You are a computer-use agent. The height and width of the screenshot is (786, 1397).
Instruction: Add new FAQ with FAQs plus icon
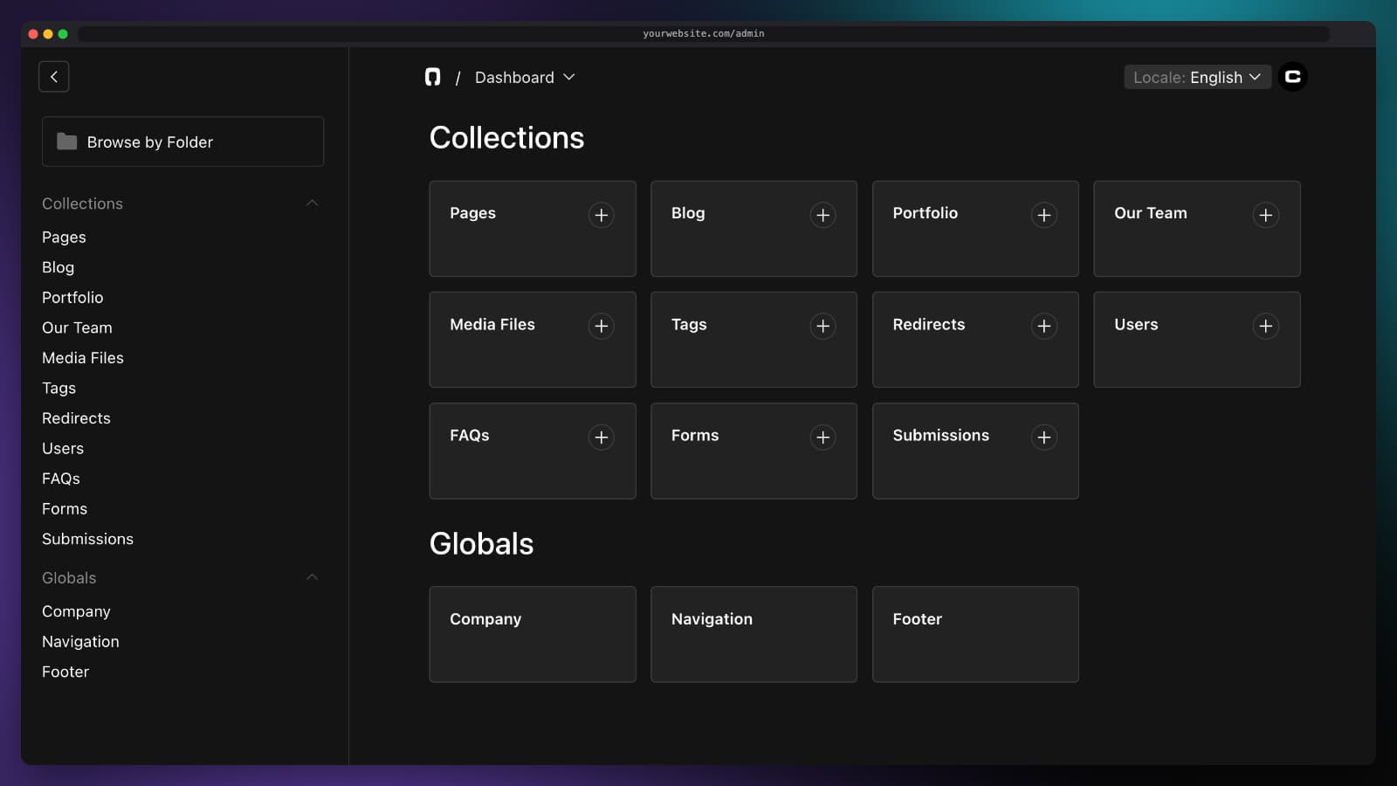coord(601,437)
